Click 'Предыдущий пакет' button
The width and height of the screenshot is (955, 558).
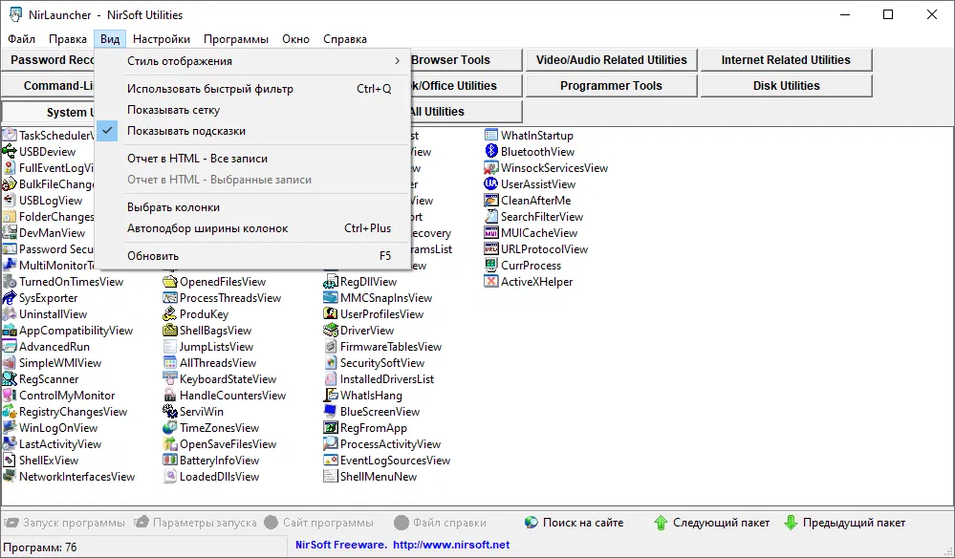tap(845, 523)
